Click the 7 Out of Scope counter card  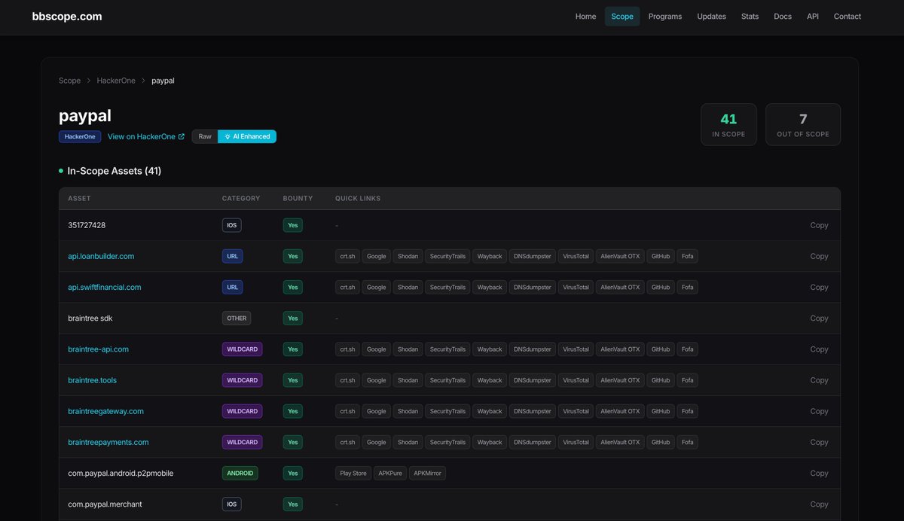tap(803, 124)
